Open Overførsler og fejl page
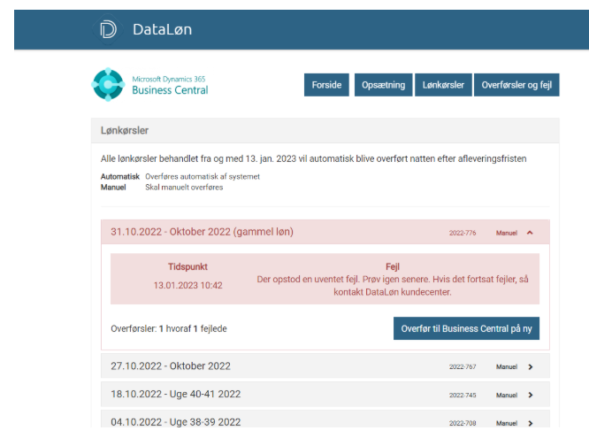589x446 pixels. point(516,85)
